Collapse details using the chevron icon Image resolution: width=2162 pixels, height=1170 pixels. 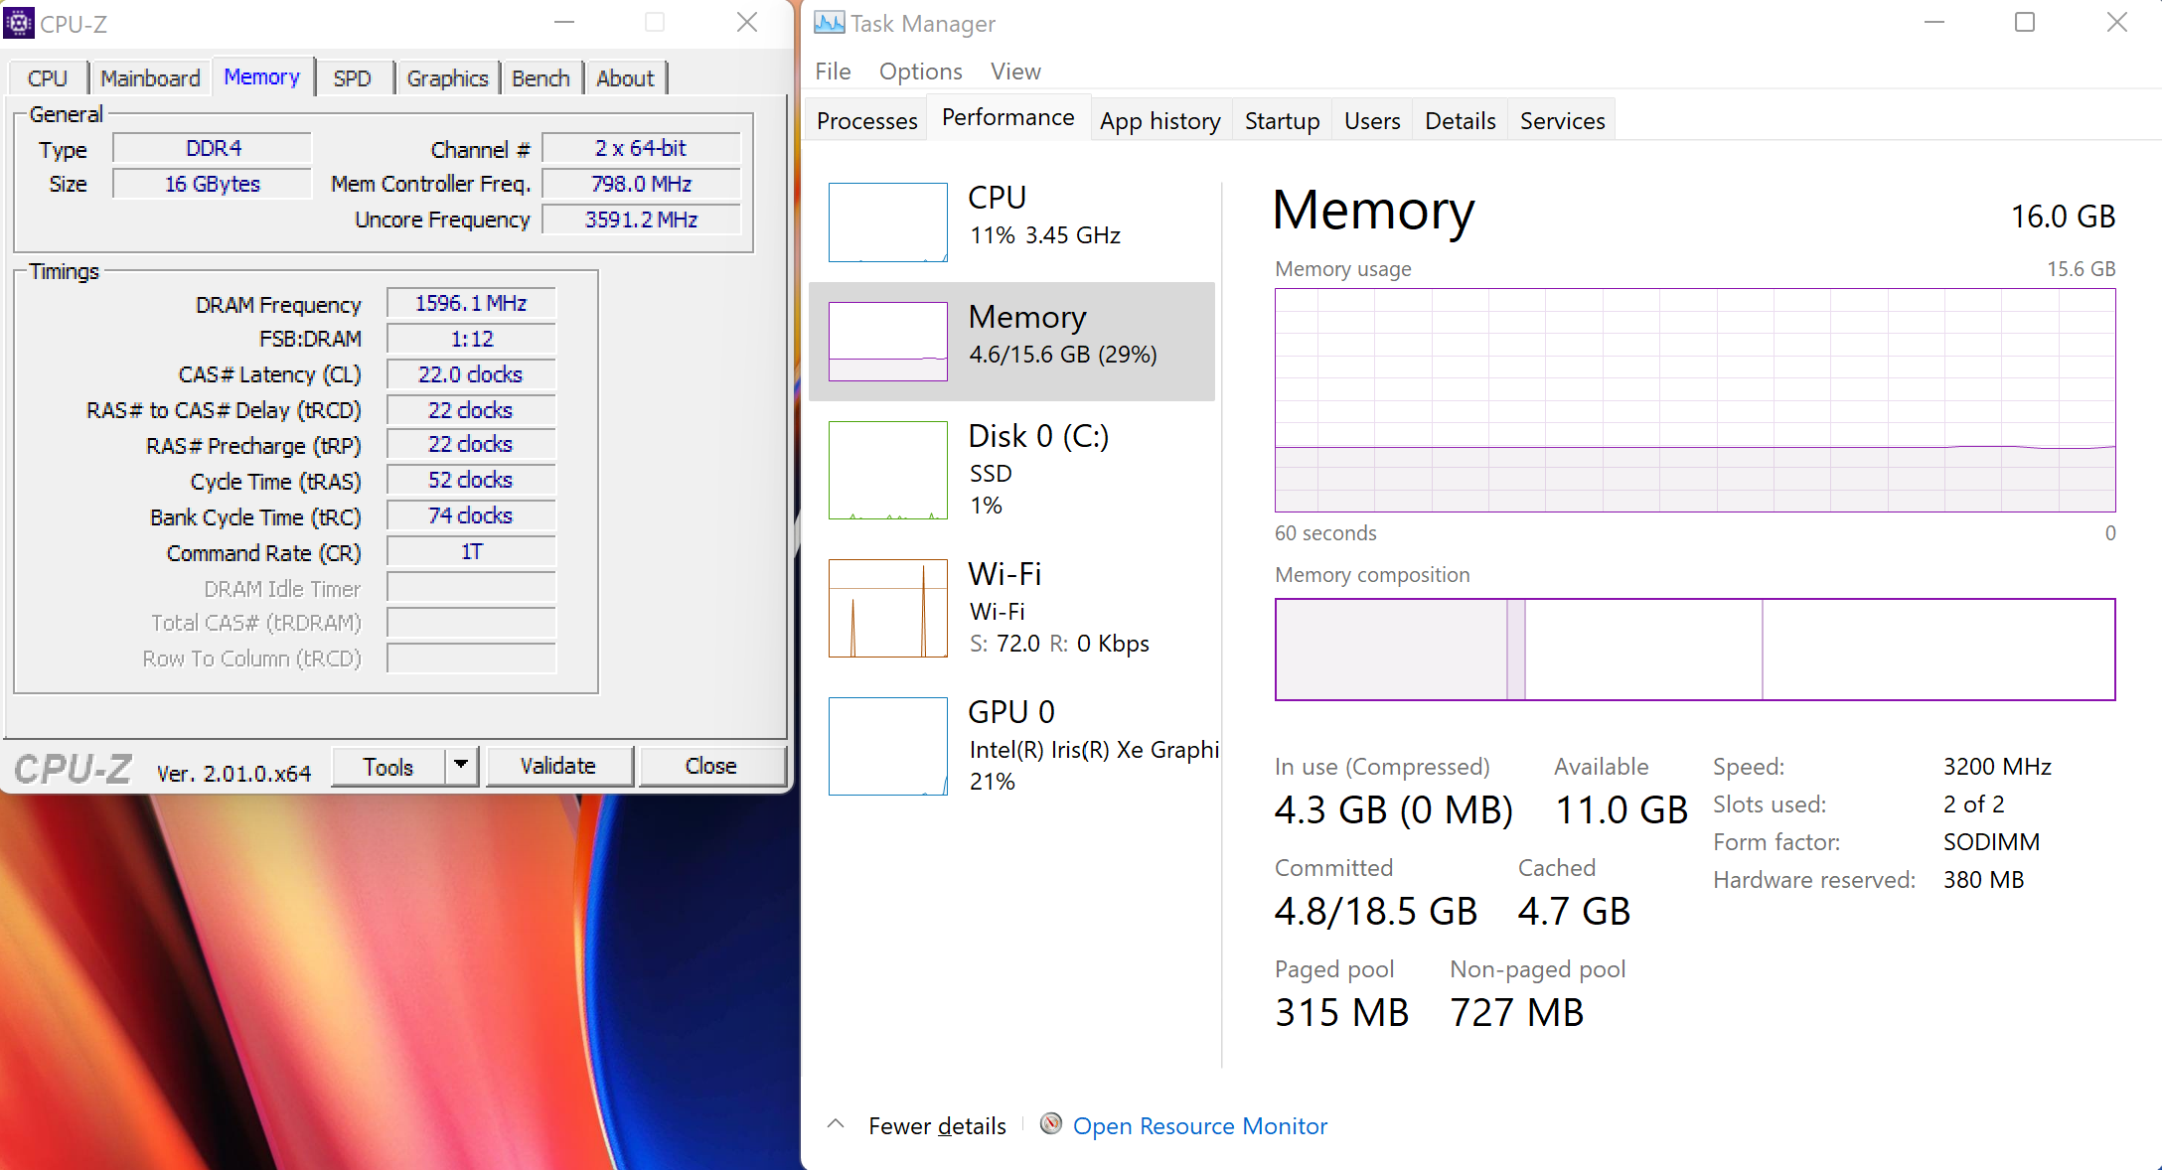(836, 1124)
